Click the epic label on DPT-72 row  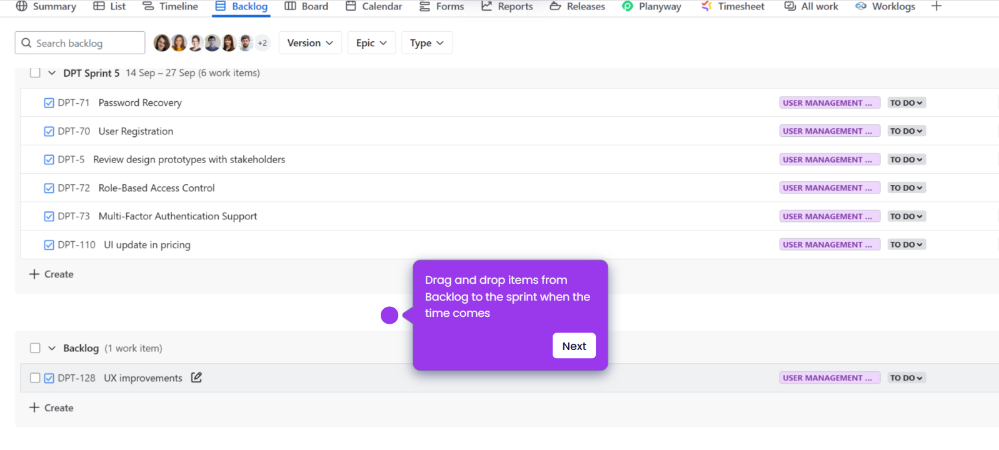point(830,187)
